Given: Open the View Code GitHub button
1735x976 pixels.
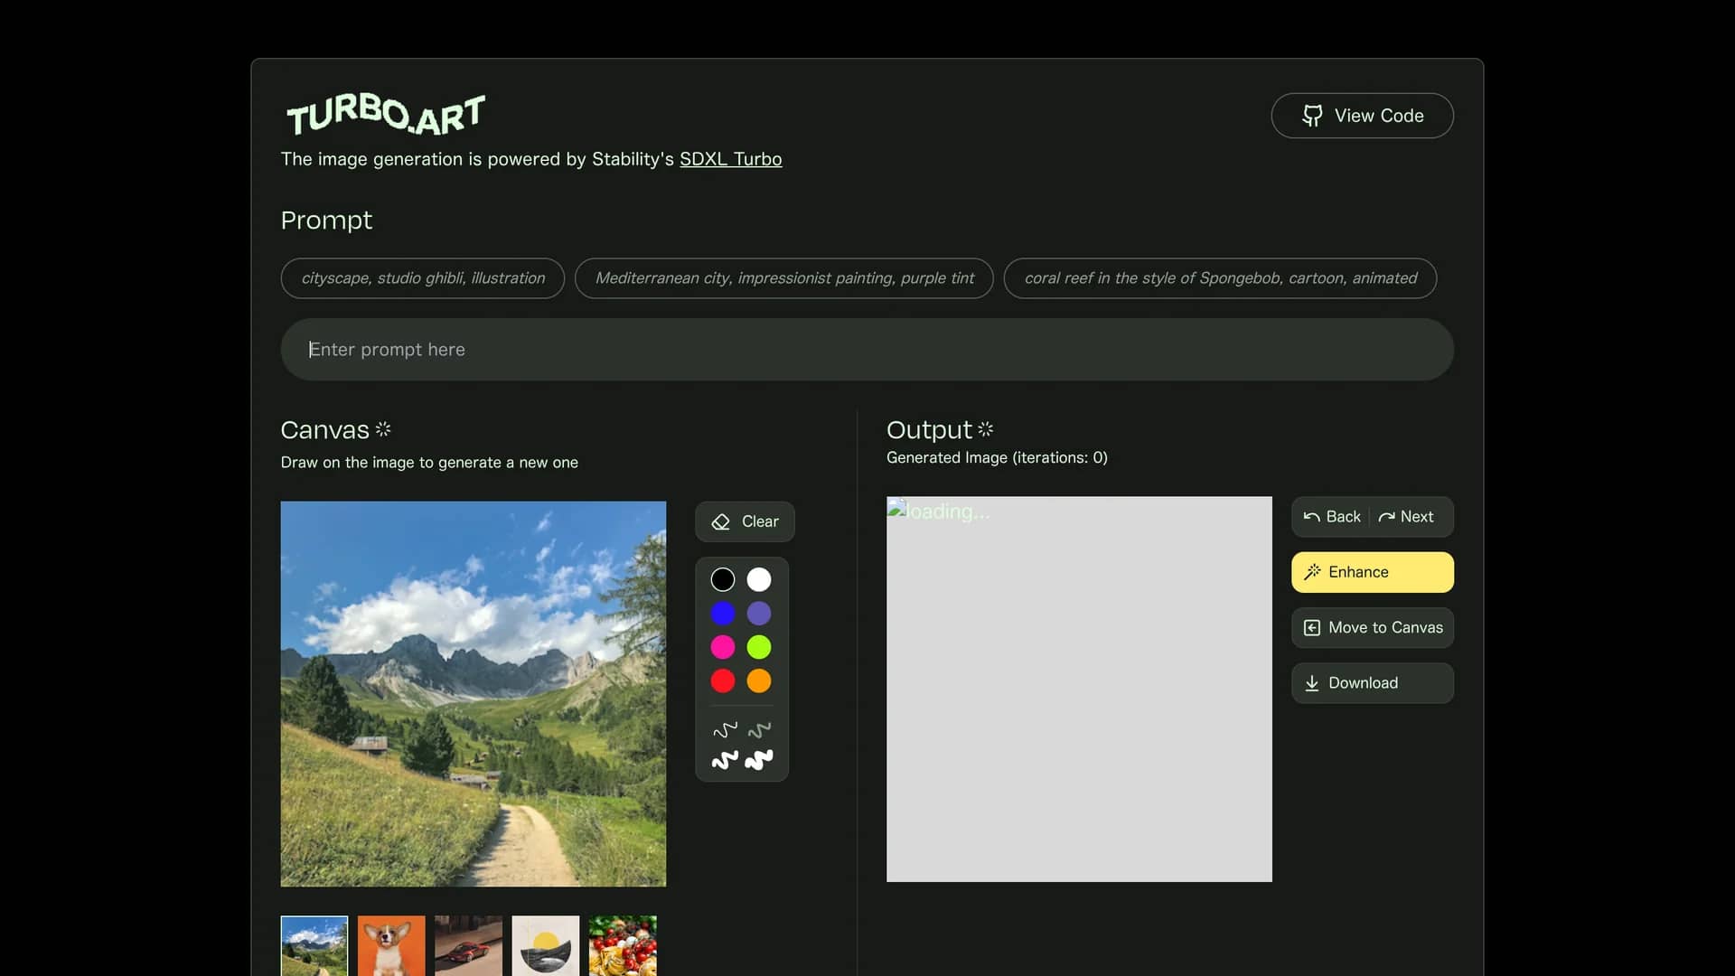Looking at the screenshot, I should click(1362, 116).
